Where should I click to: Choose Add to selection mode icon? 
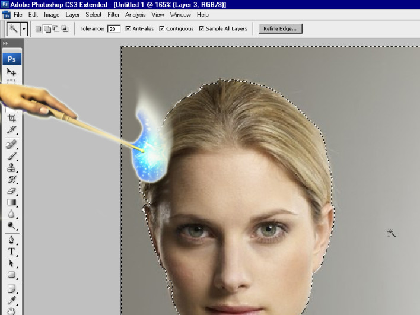click(47, 28)
